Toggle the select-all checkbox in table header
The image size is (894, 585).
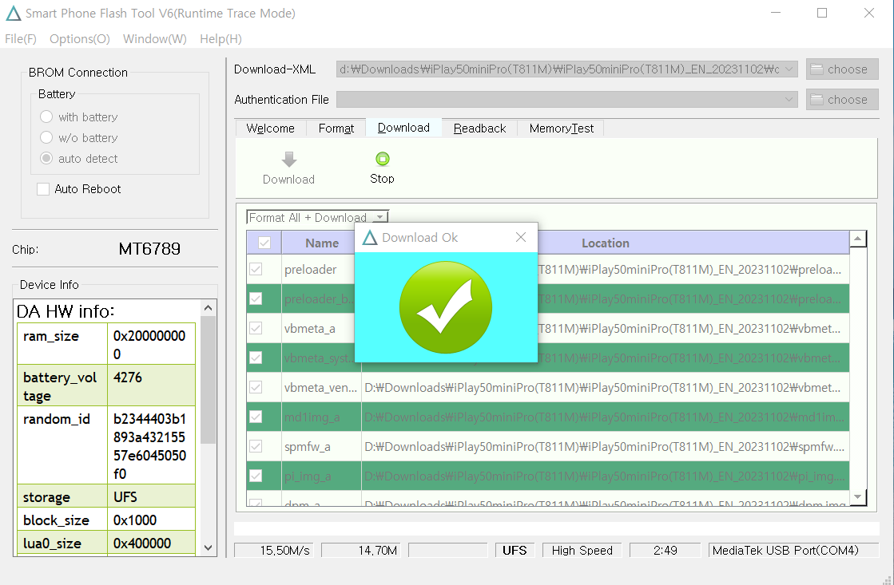pyautogui.click(x=264, y=243)
